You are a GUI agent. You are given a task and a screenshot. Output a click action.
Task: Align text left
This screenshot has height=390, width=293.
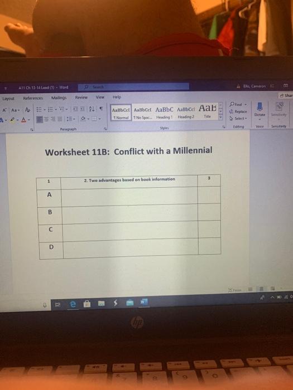click(x=40, y=119)
